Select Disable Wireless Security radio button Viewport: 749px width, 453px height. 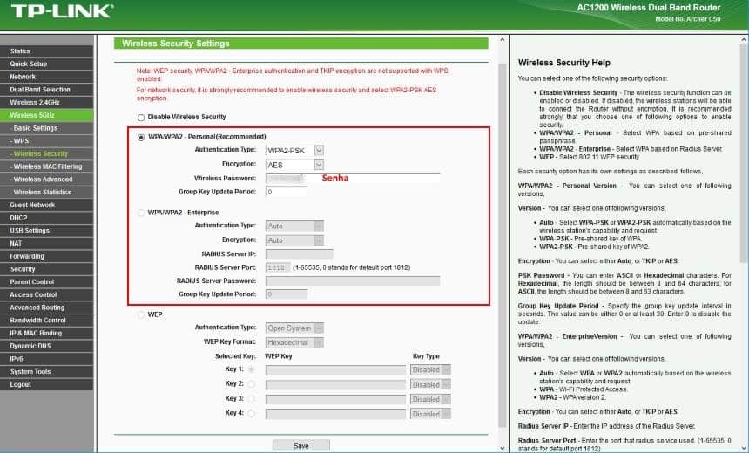[141, 117]
